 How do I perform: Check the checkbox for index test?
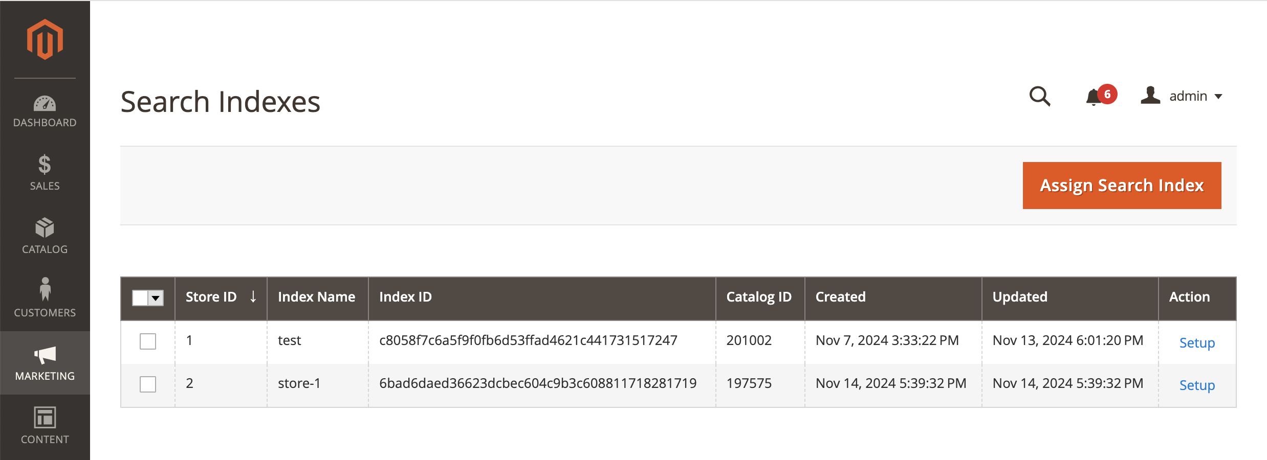147,341
